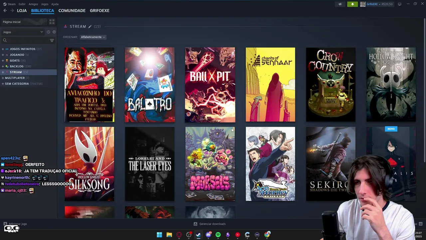
Task: Click 'Adicionar jogo' link
Action: (x=18, y=224)
